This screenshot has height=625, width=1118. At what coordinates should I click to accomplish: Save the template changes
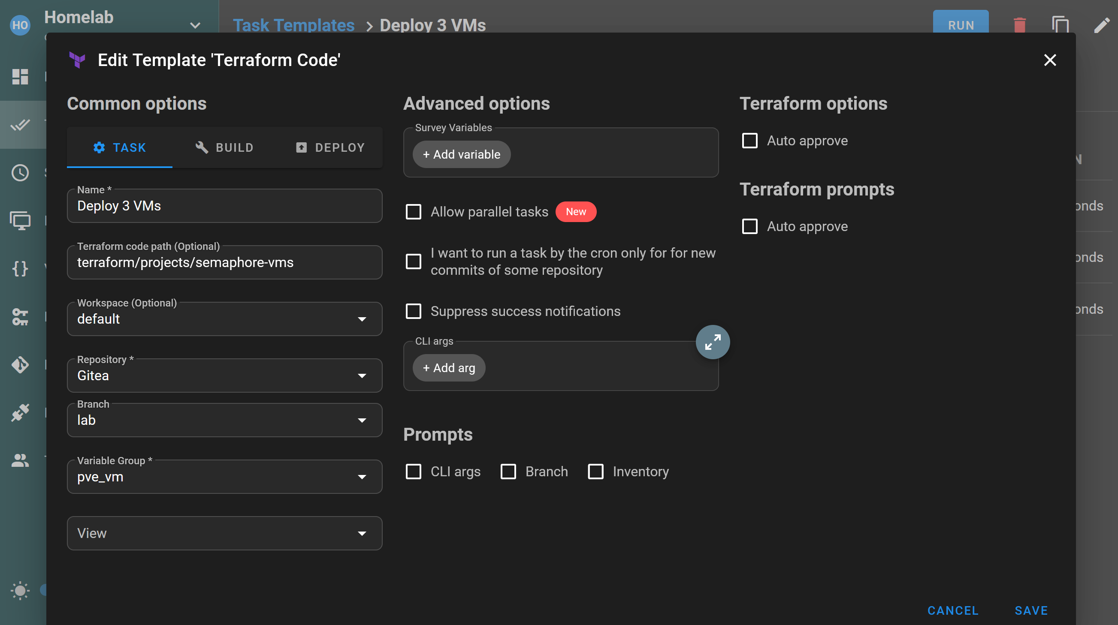(1031, 610)
